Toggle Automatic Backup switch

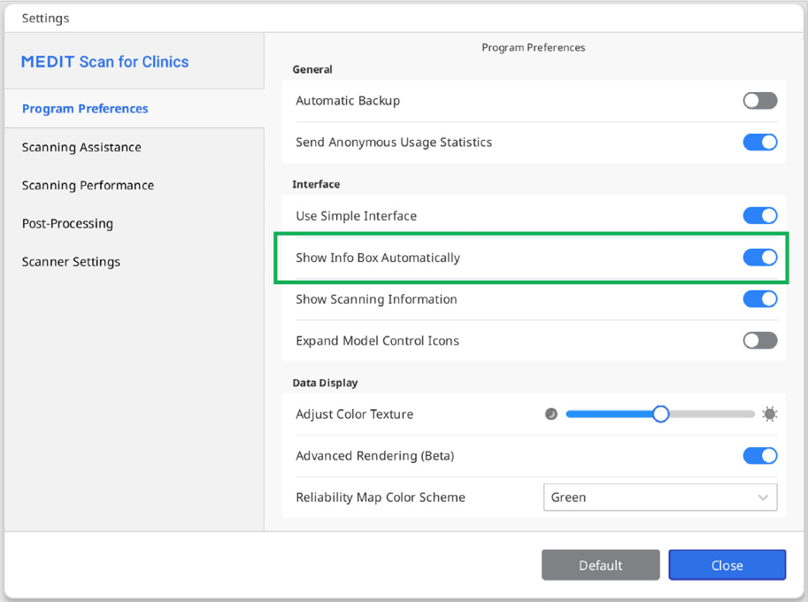click(760, 101)
